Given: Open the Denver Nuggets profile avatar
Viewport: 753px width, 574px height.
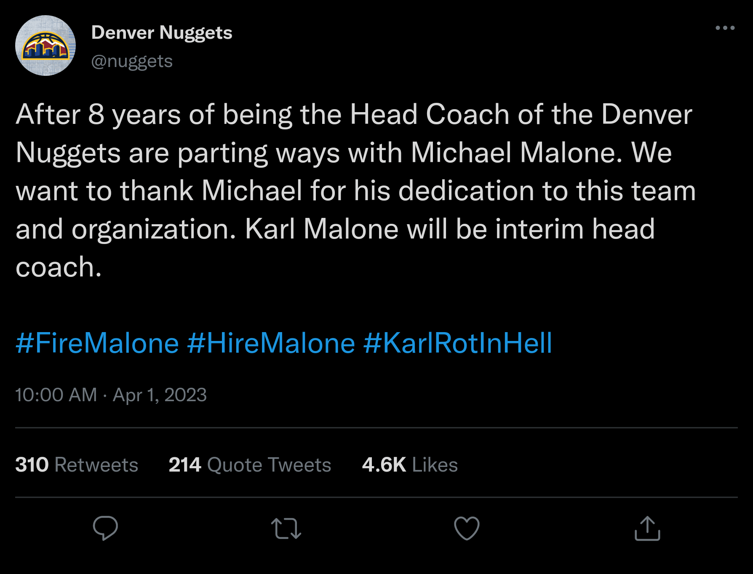Looking at the screenshot, I should pyautogui.click(x=45, y=46).
